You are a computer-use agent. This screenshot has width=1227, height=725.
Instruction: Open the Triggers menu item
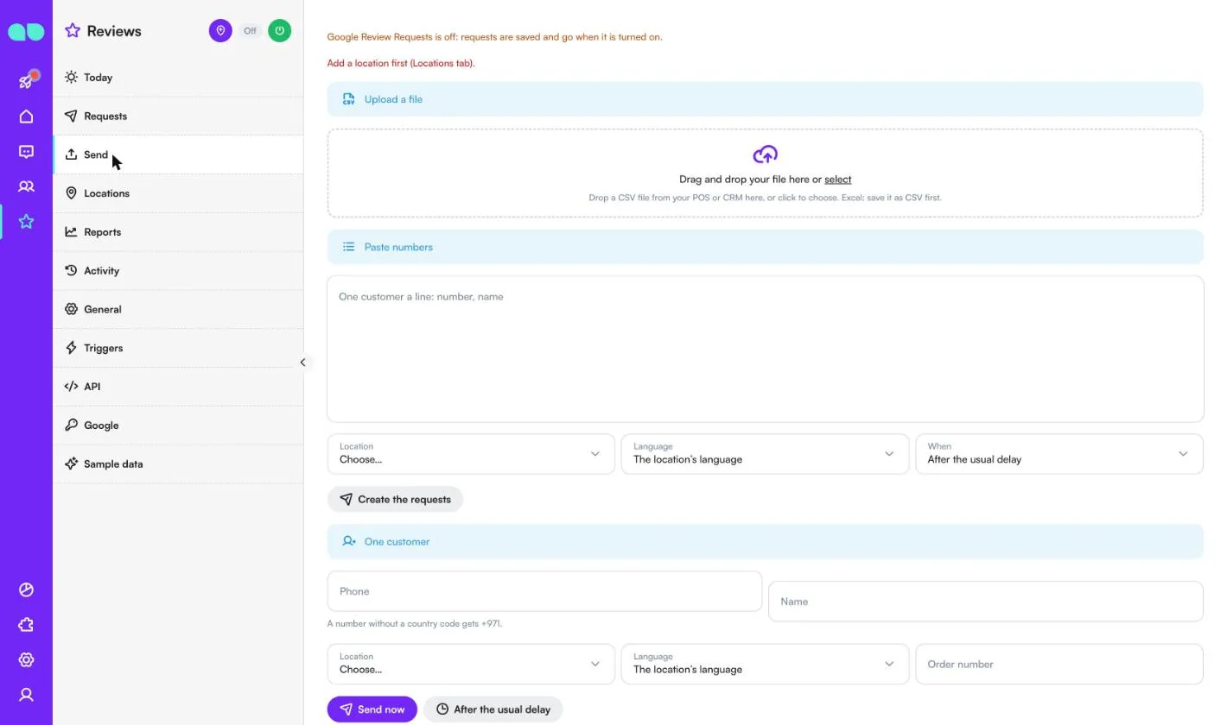click(x=178, y=348)
